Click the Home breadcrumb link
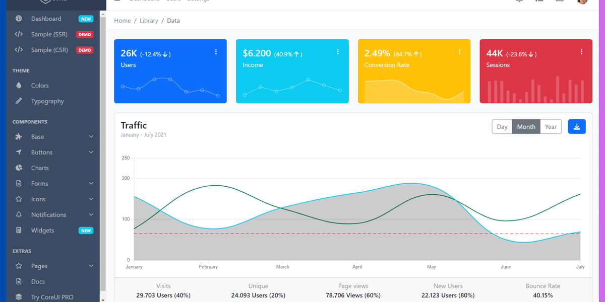The width and height of the screenshot is (605, 302). click(123, 20)
